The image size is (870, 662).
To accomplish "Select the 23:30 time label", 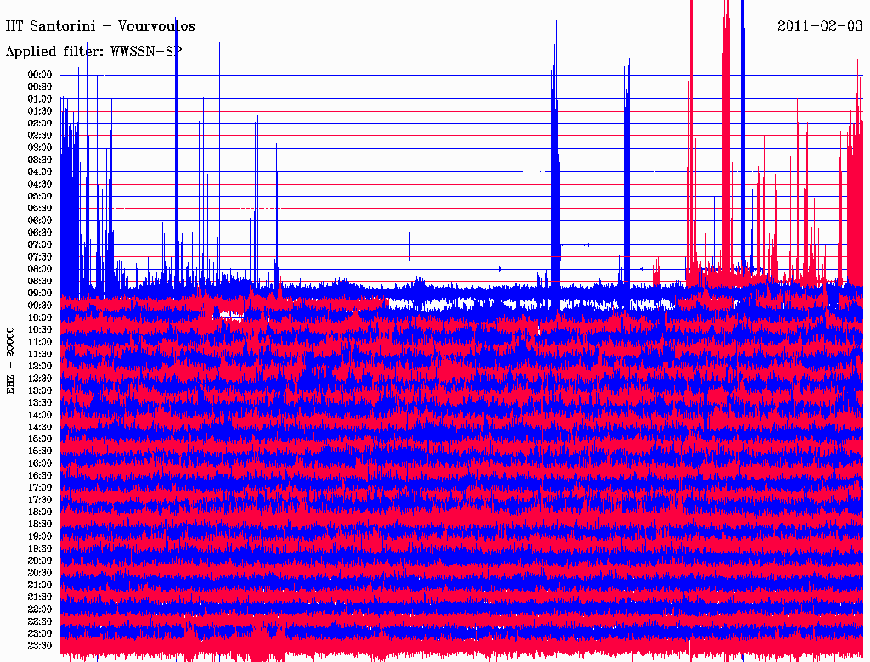I will [40, 646].
